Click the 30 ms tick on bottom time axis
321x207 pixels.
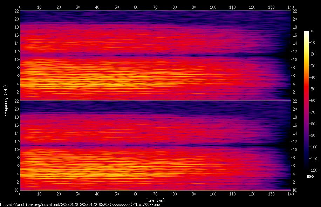pos(78,194)
